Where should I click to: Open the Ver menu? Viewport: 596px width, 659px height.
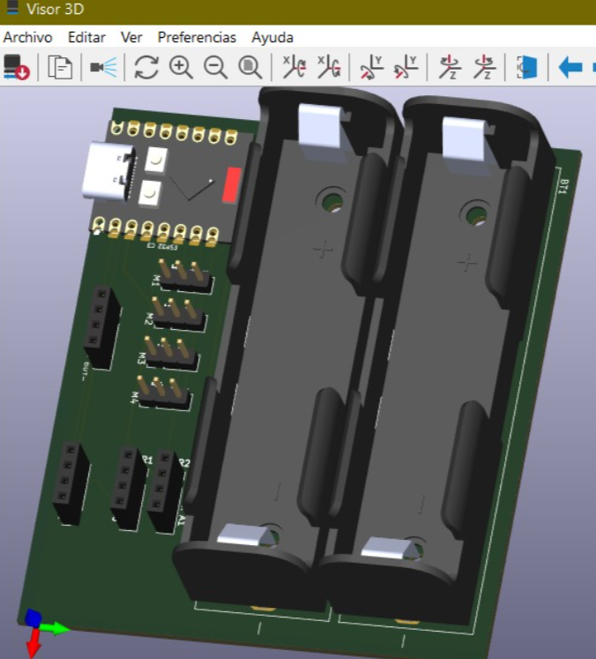click(x=131, y=37)
